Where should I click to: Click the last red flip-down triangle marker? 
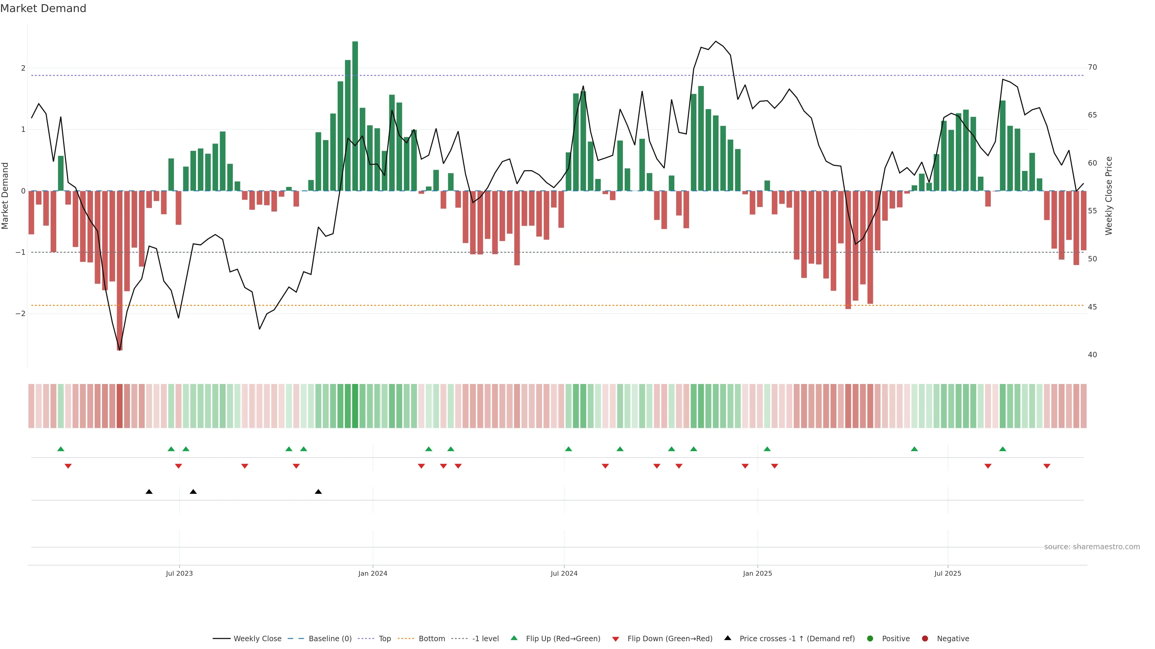click(1047, 466)
